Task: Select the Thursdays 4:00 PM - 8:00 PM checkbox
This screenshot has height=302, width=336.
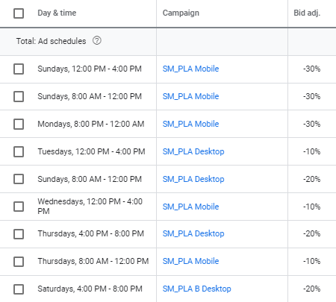Action: tap(19, 234)
